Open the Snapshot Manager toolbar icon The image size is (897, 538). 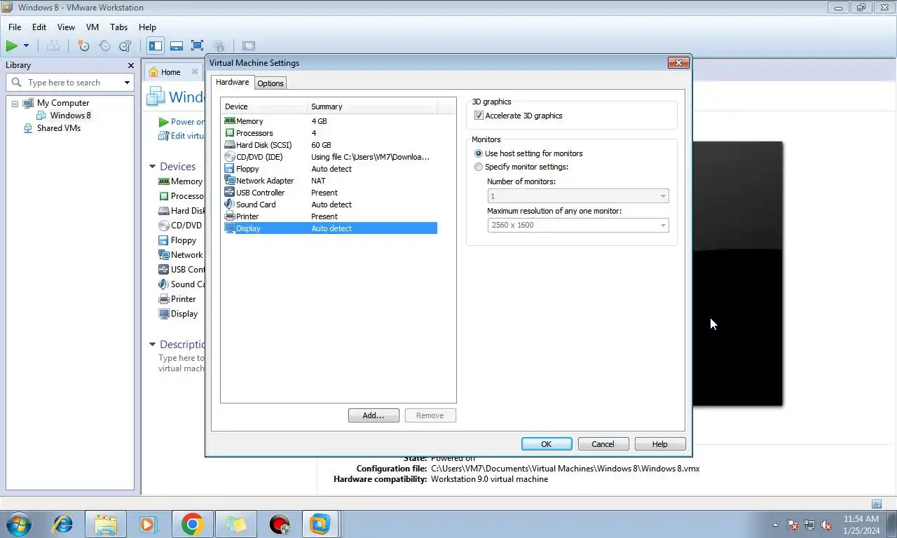click(x=125, y=46)
